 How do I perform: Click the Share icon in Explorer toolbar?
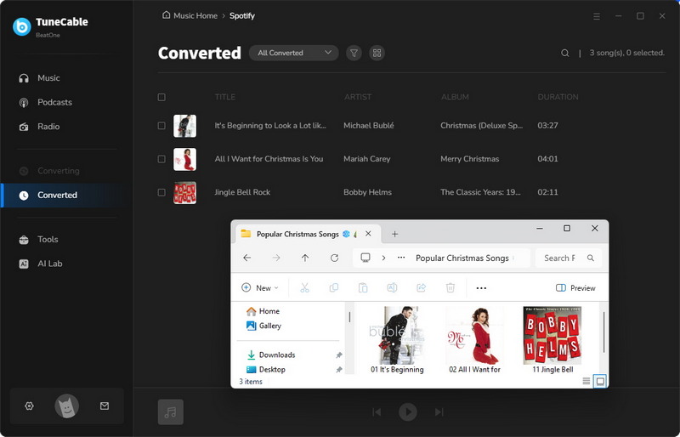421,288
